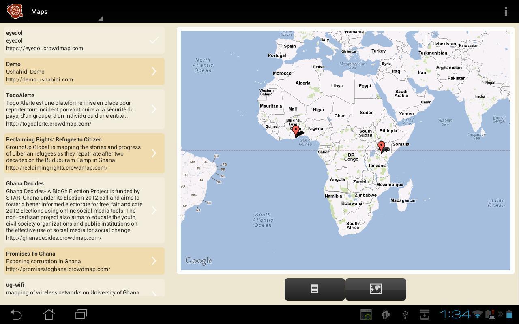Screen dimensions: 519x324
Task: Expand the TogoAlerte entry chevron
Action: pos(154,109)
